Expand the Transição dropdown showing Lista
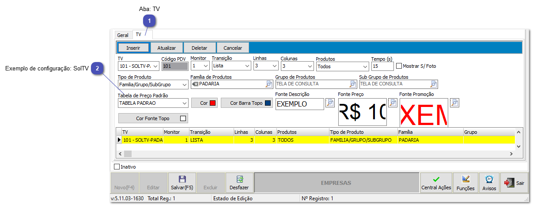This screenshot has width=533, height=206. coord(247,66)
